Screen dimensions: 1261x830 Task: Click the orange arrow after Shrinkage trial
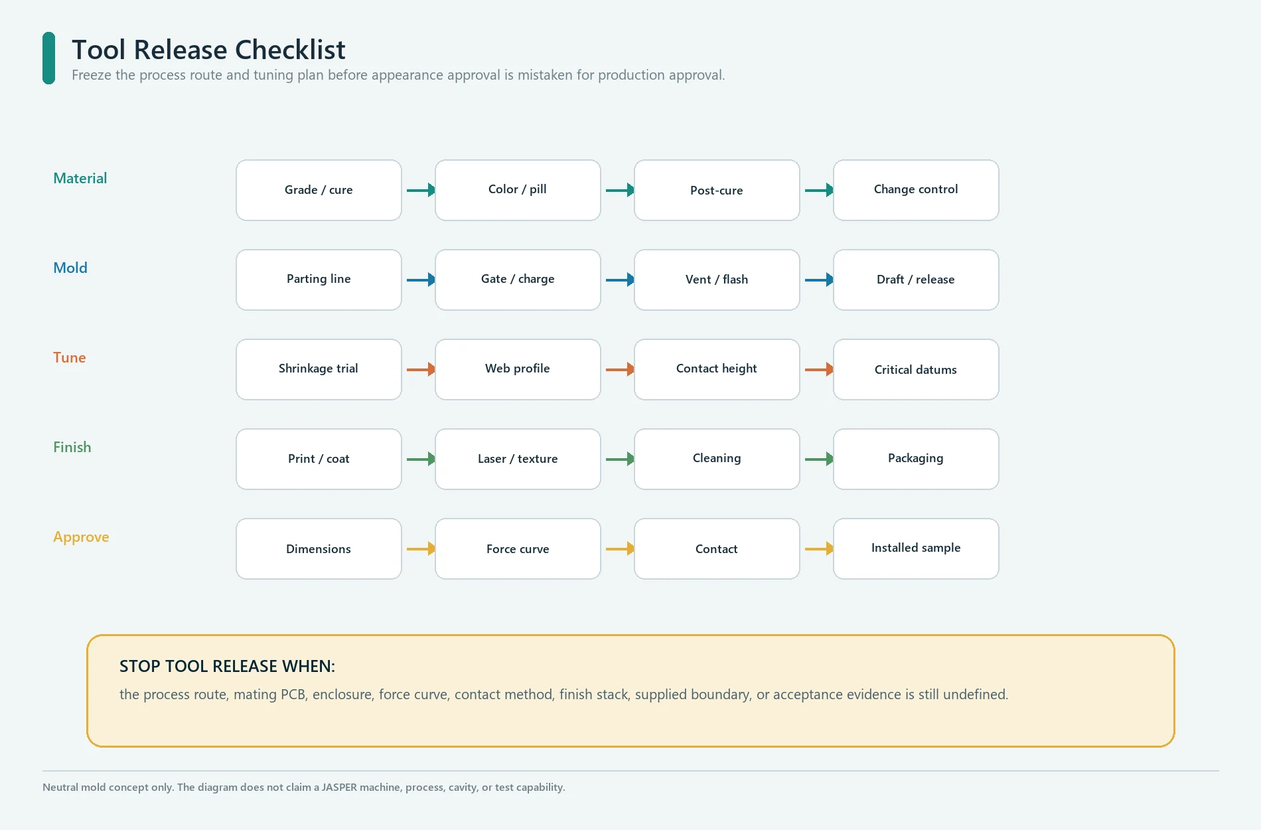coord(421,370)
